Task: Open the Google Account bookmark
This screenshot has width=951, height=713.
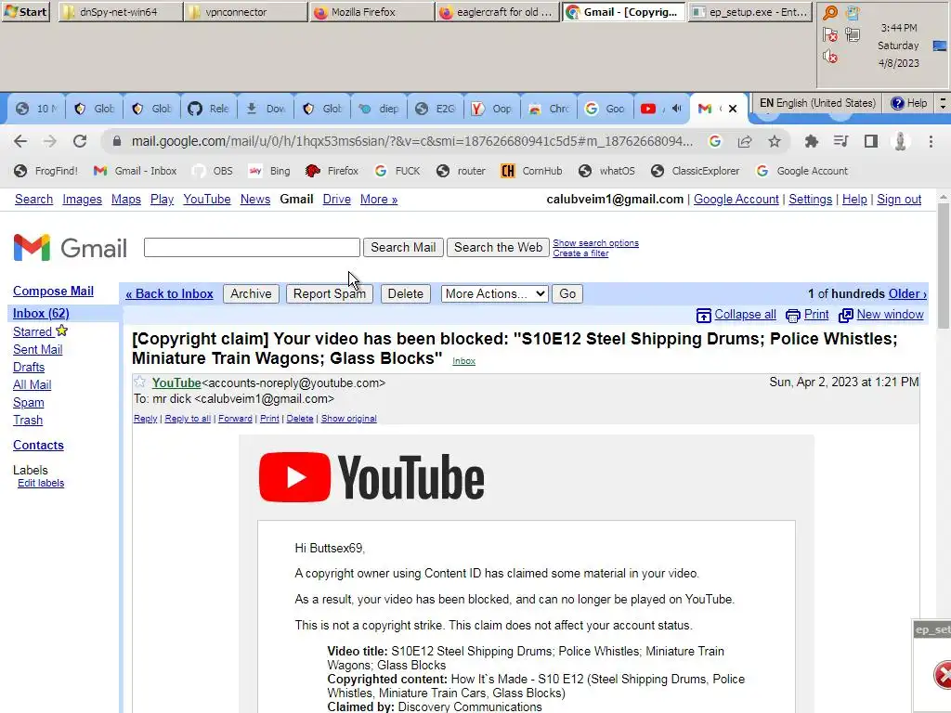Action: (x=801, y=171)
